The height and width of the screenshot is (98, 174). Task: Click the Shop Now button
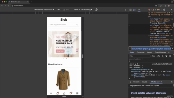(60, 51)
